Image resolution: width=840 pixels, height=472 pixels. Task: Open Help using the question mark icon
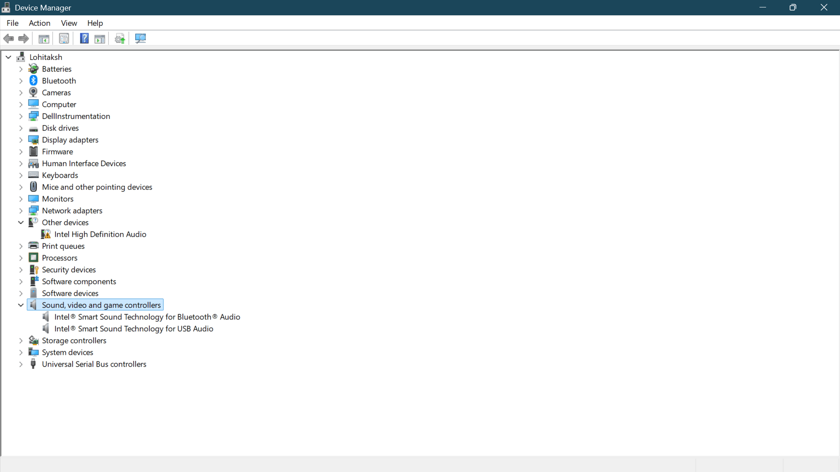tap(84, 38)
